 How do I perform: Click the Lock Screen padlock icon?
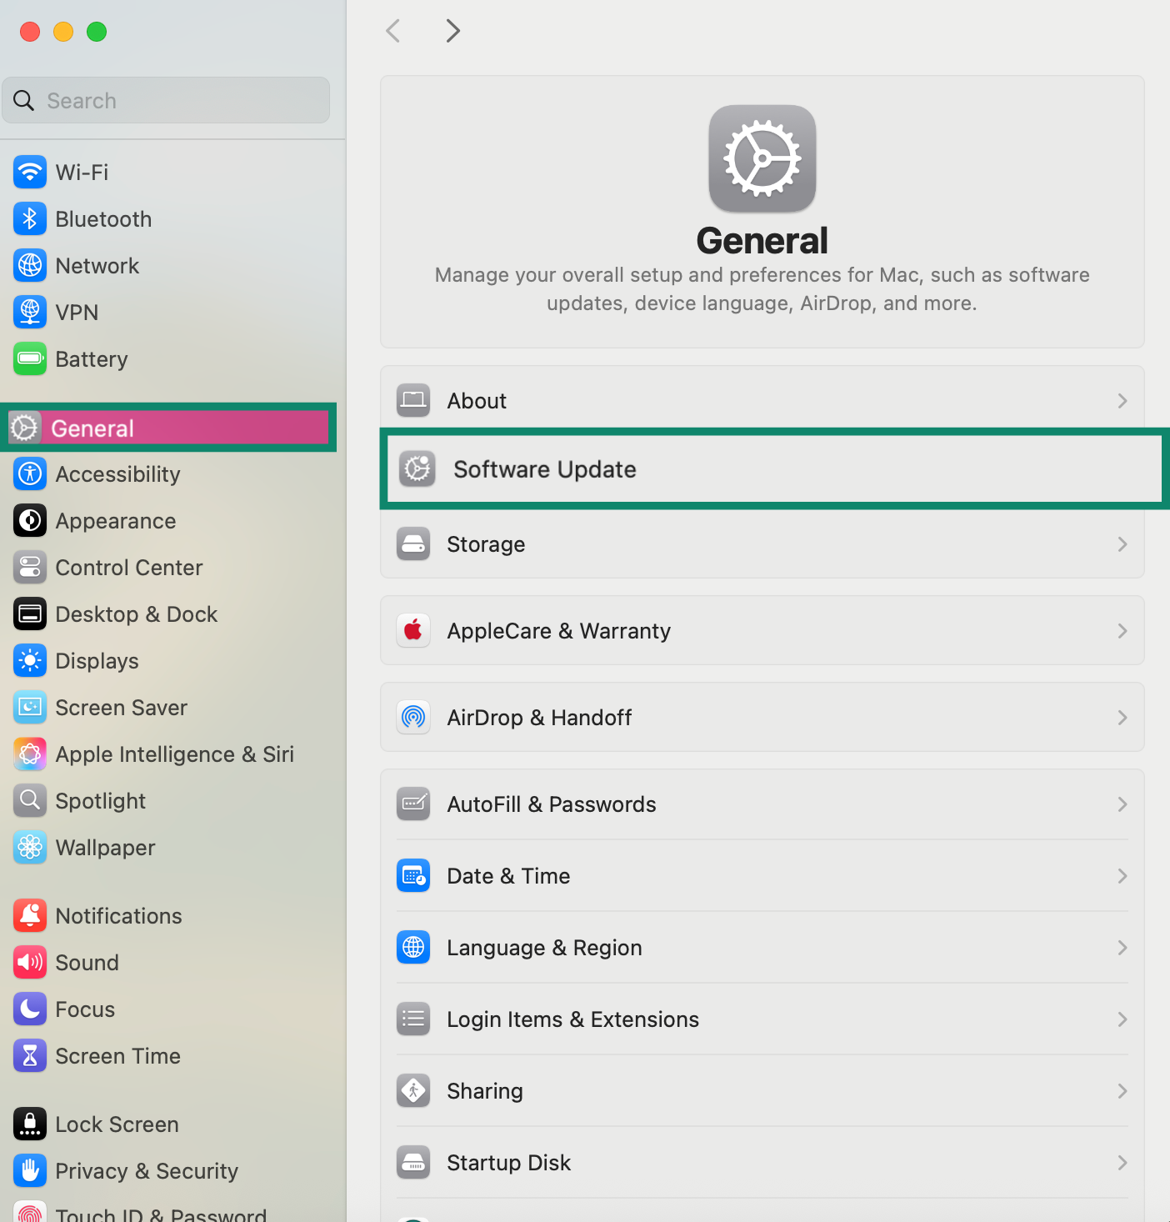coord(30,1124)
